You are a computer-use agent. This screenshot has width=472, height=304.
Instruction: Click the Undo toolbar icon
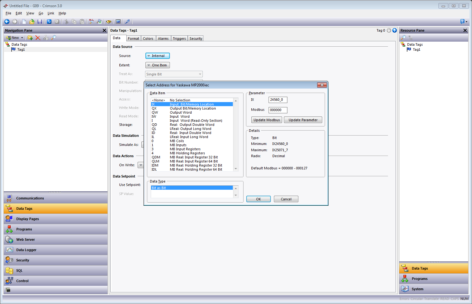49,22
